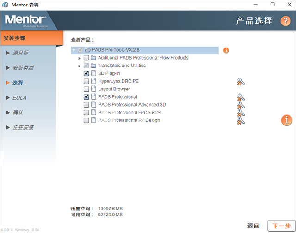Click the PADS Pro Tools VX.2.8 folder icon
Image resolution: width=296 pixels, height=233 pixels.
click(x=87, y=50)
